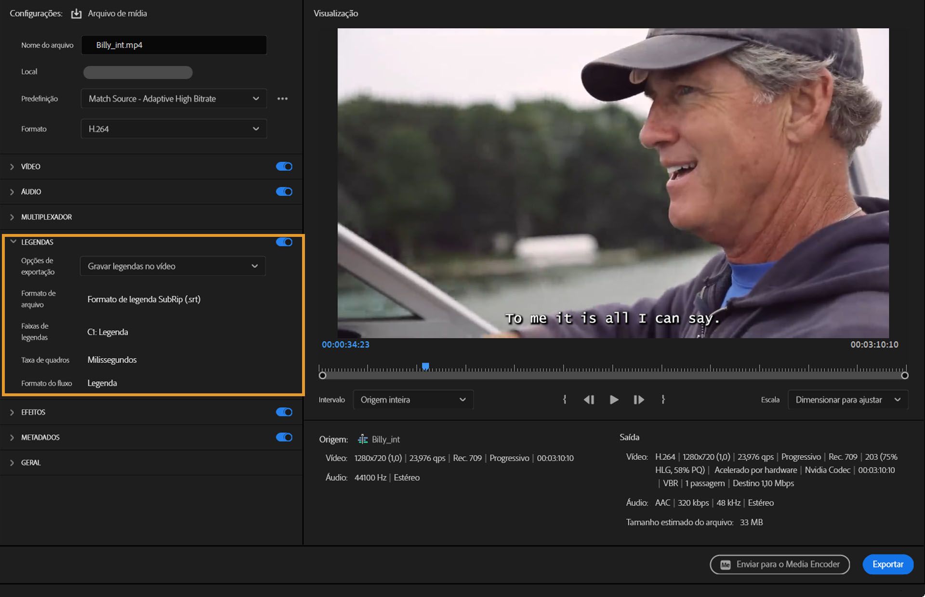This screenshot has width=925, height=597.
Task: Open the Predefinição preset dropdown
Action: 173,99
